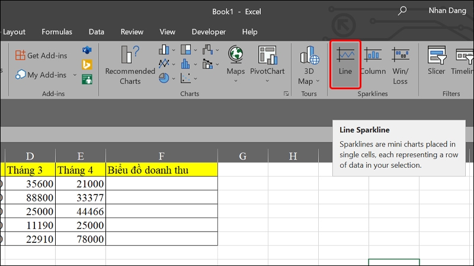Insert a Line sparkline
The width and height of the screenshot is (474, 266).
(x=345, y=64)
